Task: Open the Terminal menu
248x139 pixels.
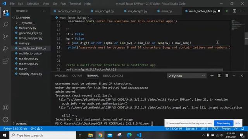Action: point(75,3)
